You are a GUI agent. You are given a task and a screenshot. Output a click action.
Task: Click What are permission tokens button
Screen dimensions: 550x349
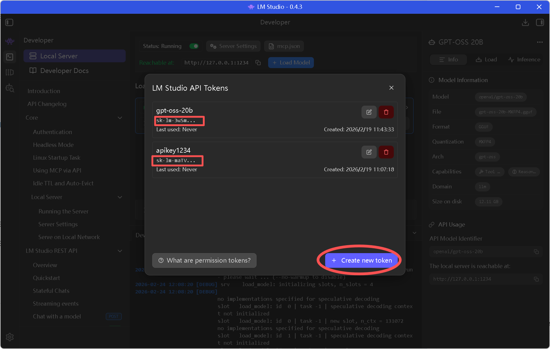pyautogui.click(x=204, y=260)
